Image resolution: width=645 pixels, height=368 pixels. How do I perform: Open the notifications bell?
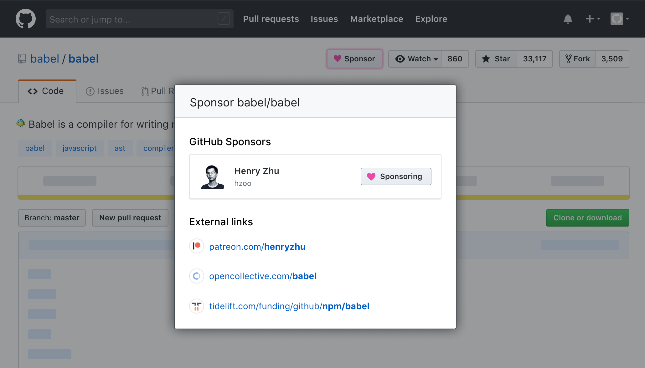coord(568,19)
